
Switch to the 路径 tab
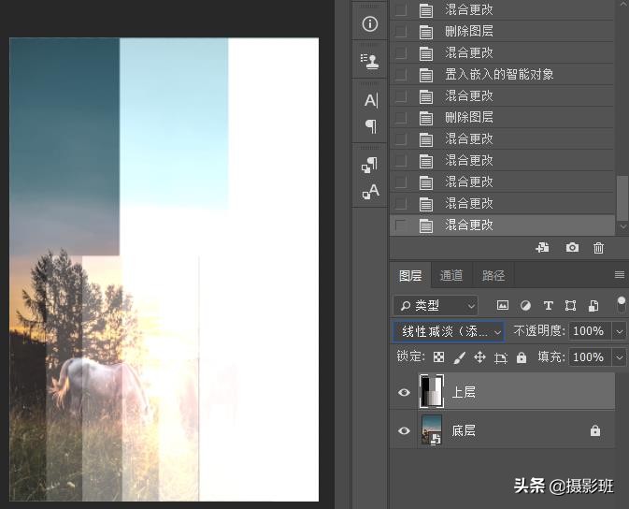tap(493, 276)
